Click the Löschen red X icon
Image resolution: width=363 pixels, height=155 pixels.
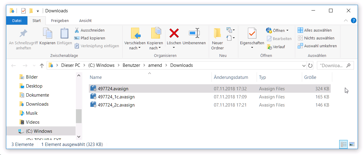tap(174, 33)
